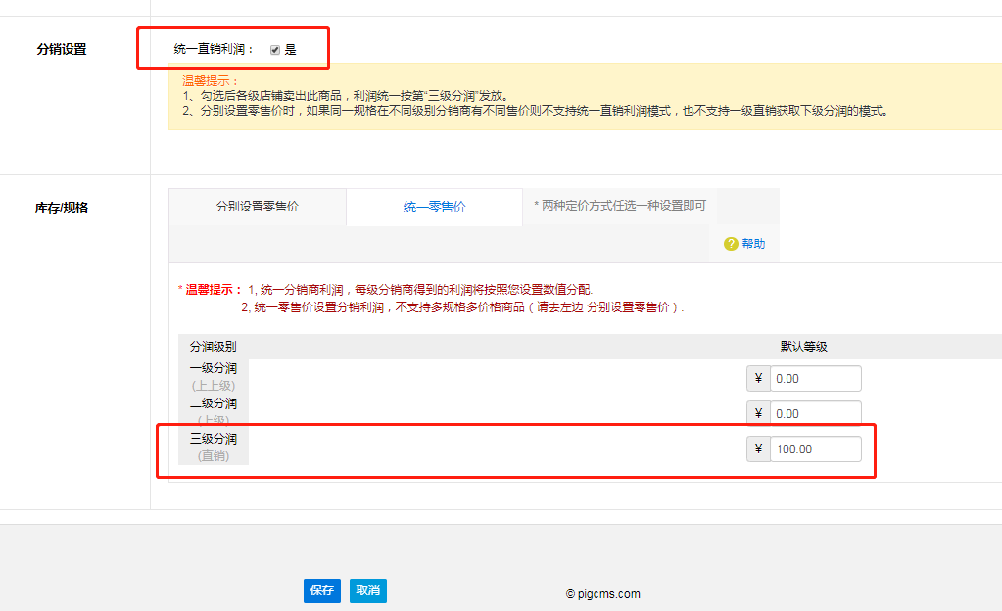
Task: Edit the 一级分润 amount field
Action: pyautogui.click(x=815, y=378)
